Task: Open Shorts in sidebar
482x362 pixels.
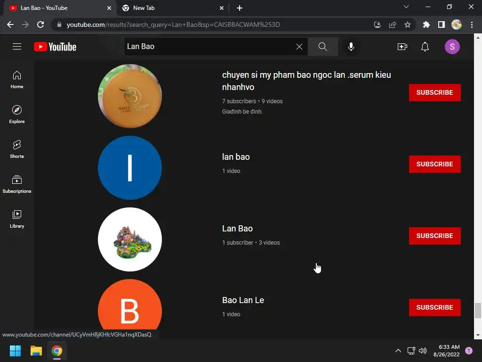Action: tap(17, 149)
